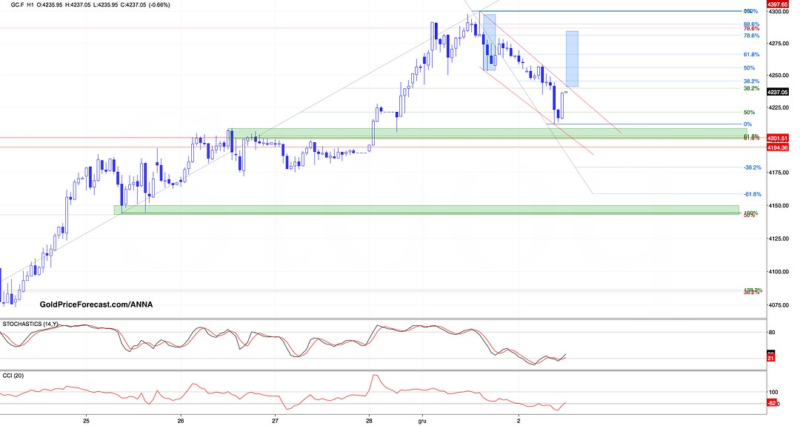800x426 pixels.
Task: Click the 4175.00 price axis label
Action: click(x=779, y=173)
